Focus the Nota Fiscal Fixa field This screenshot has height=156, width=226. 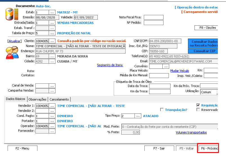click(154, 17)
